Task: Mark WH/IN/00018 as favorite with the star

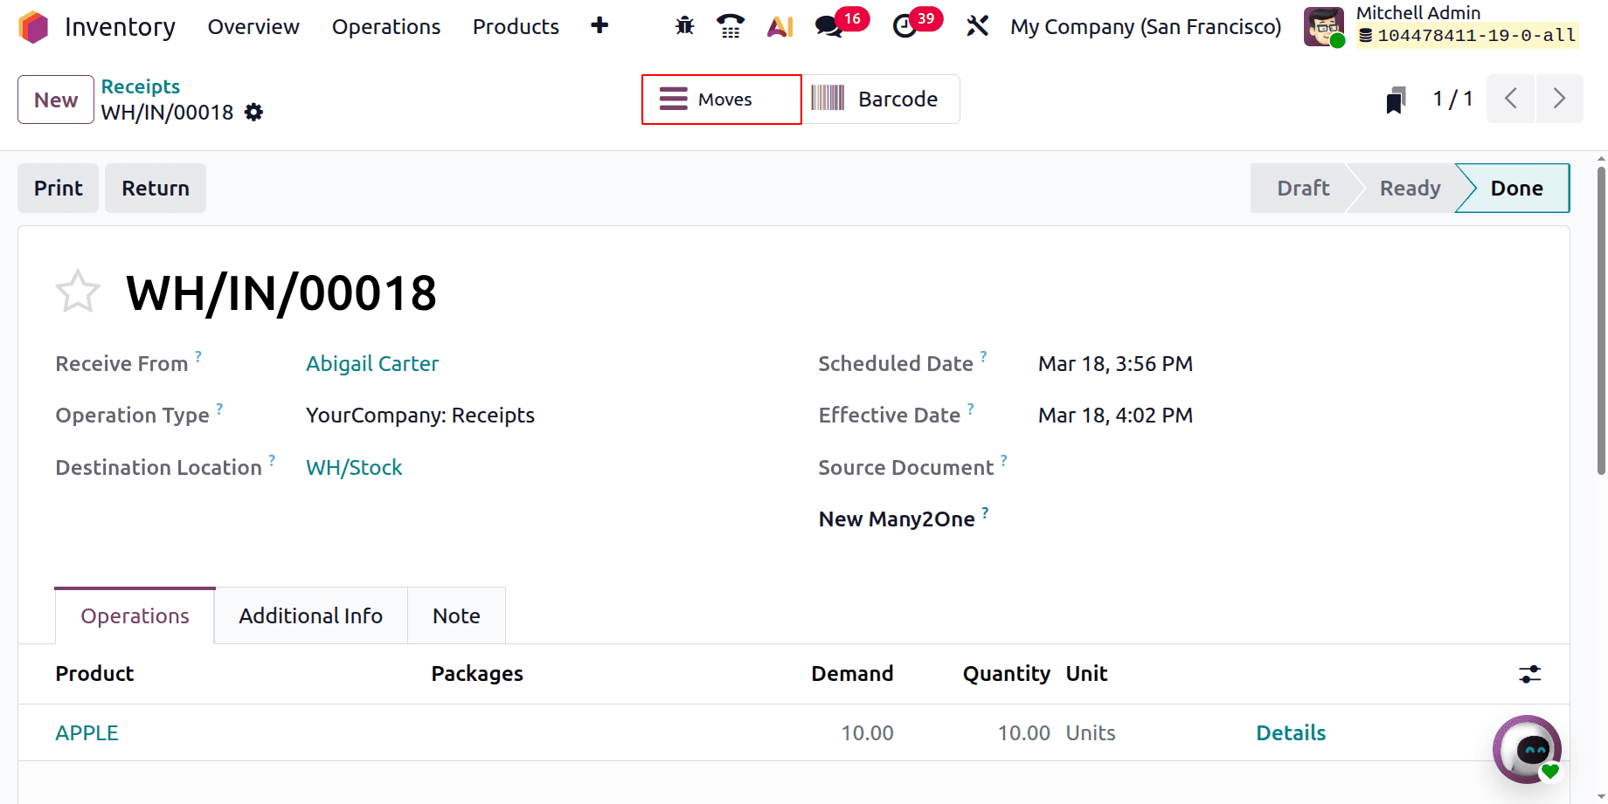Action: [x=77, y=291]
